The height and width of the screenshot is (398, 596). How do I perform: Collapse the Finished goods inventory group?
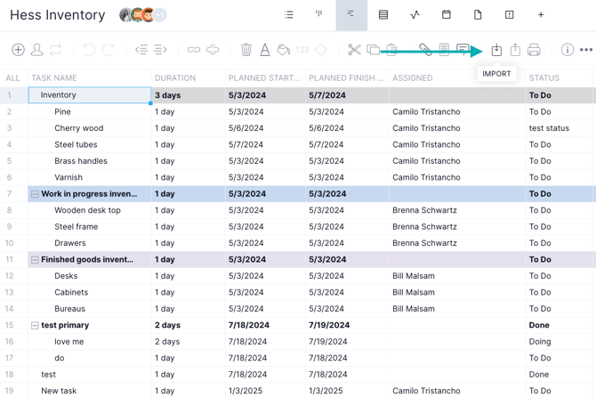(x=35, y=260)
